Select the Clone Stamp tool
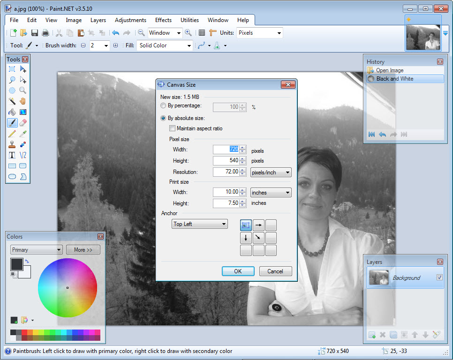Viewport: 453px width, 360px height. (x=12, y=144)
